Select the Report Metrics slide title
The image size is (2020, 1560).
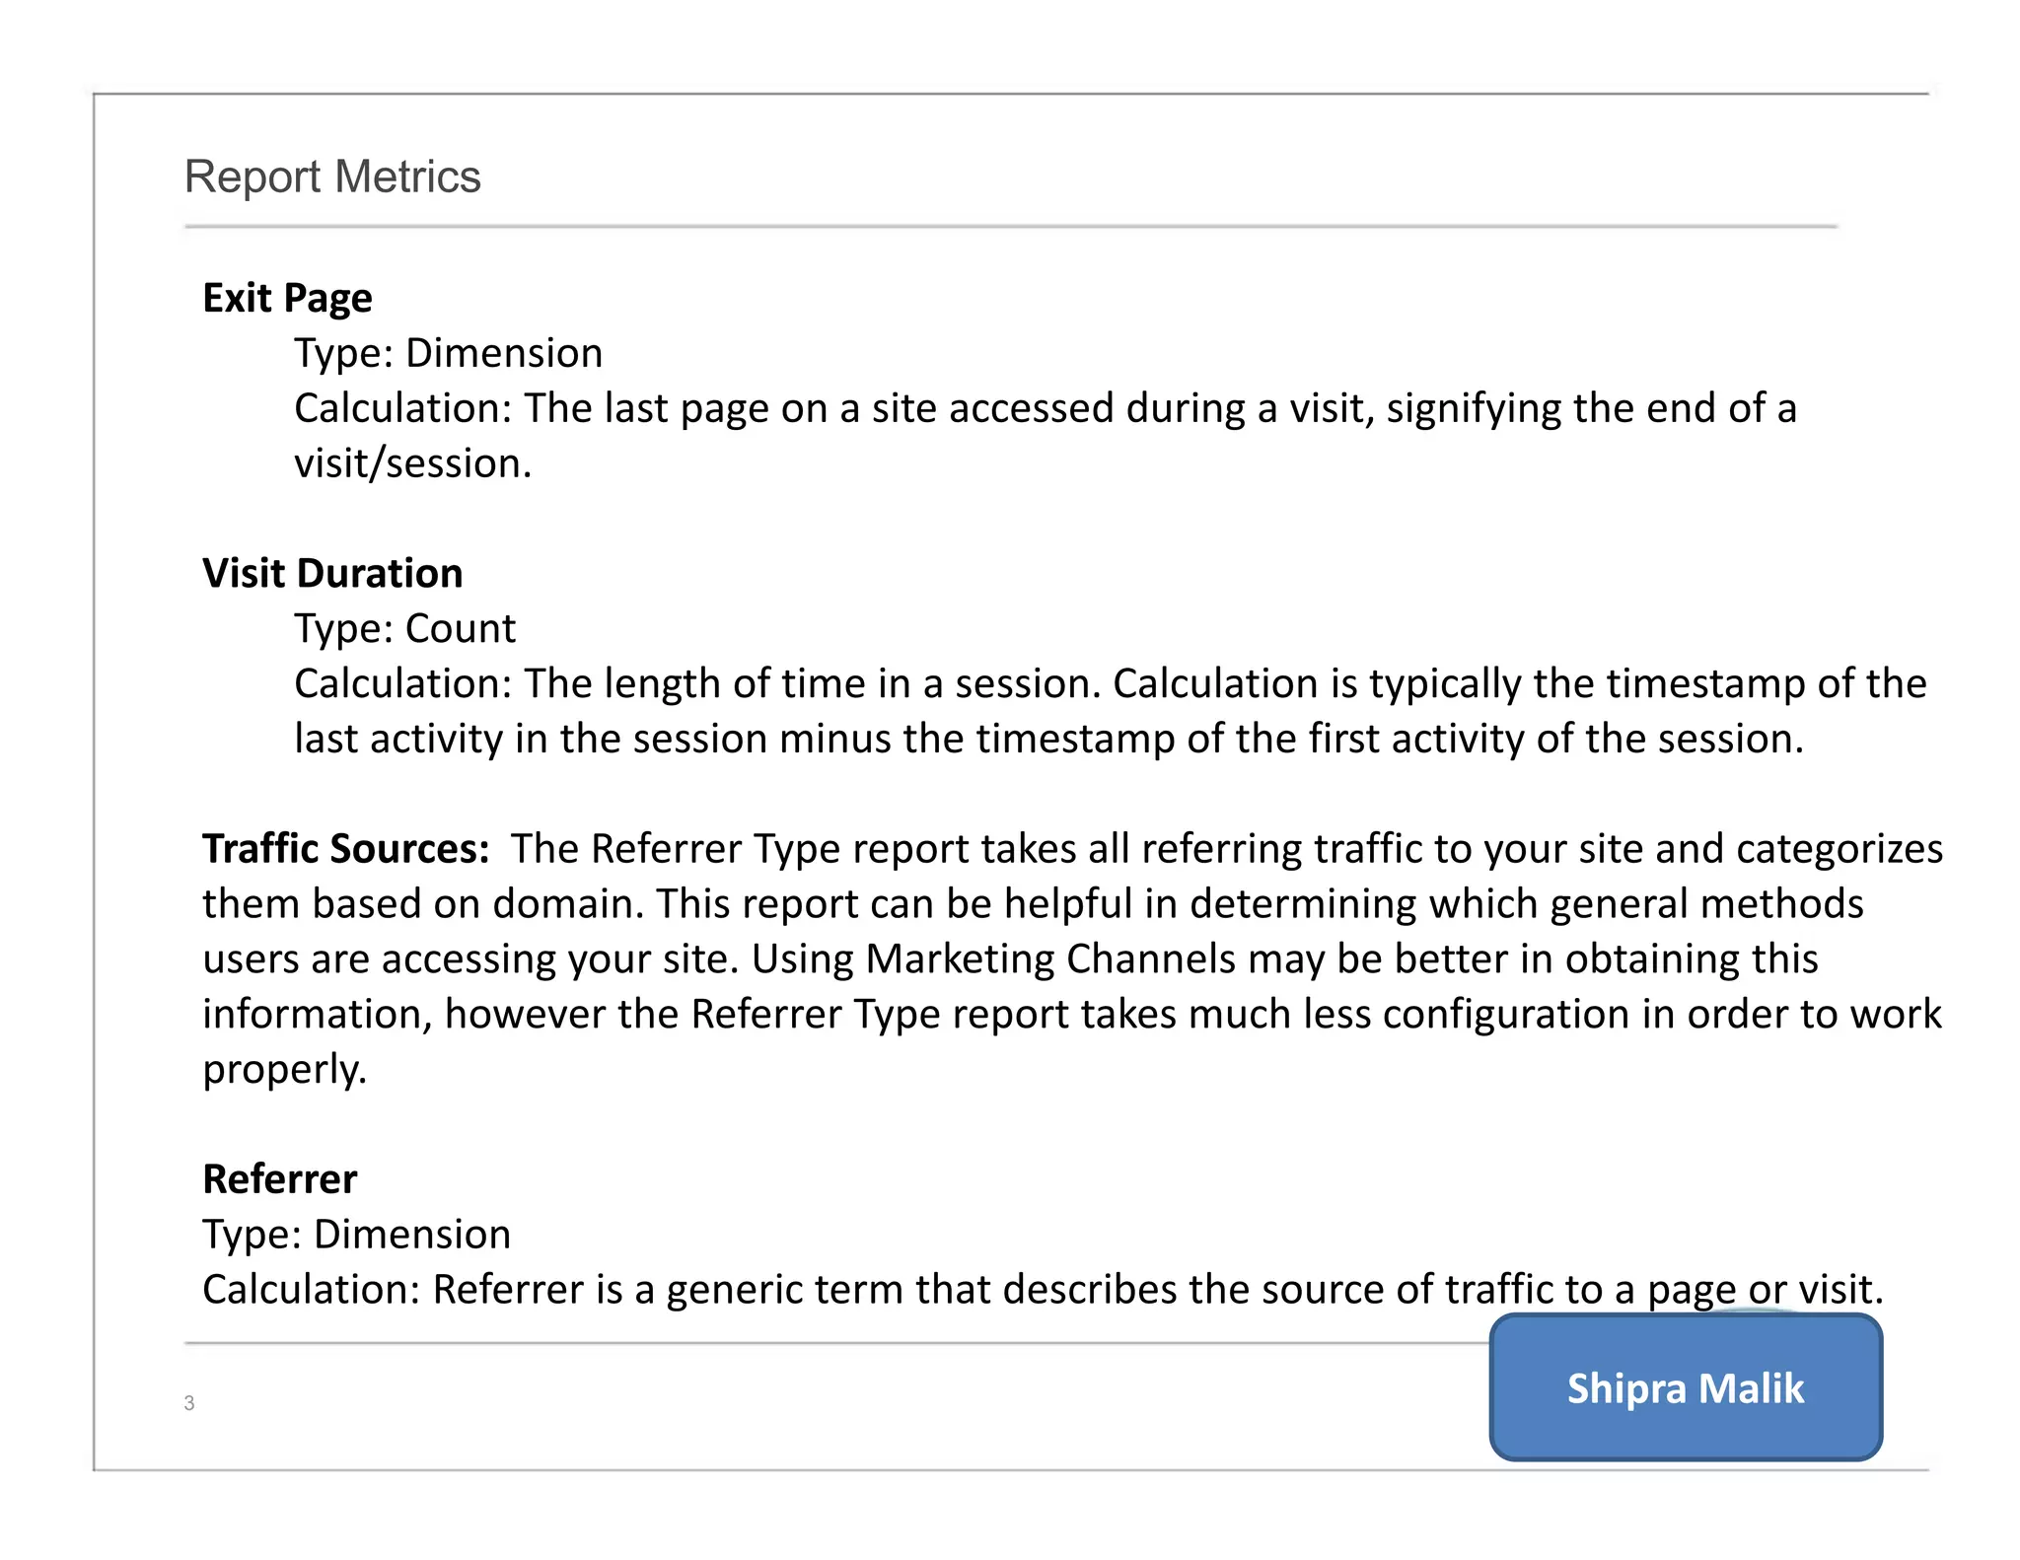click(x=332, y=177)
